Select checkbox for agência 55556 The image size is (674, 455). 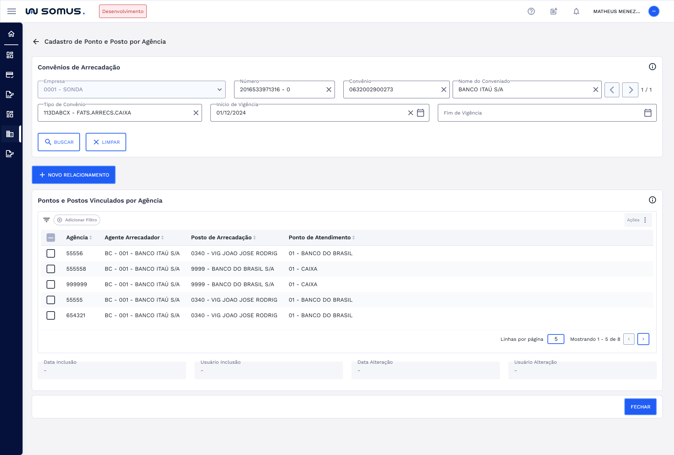(51, 253)
